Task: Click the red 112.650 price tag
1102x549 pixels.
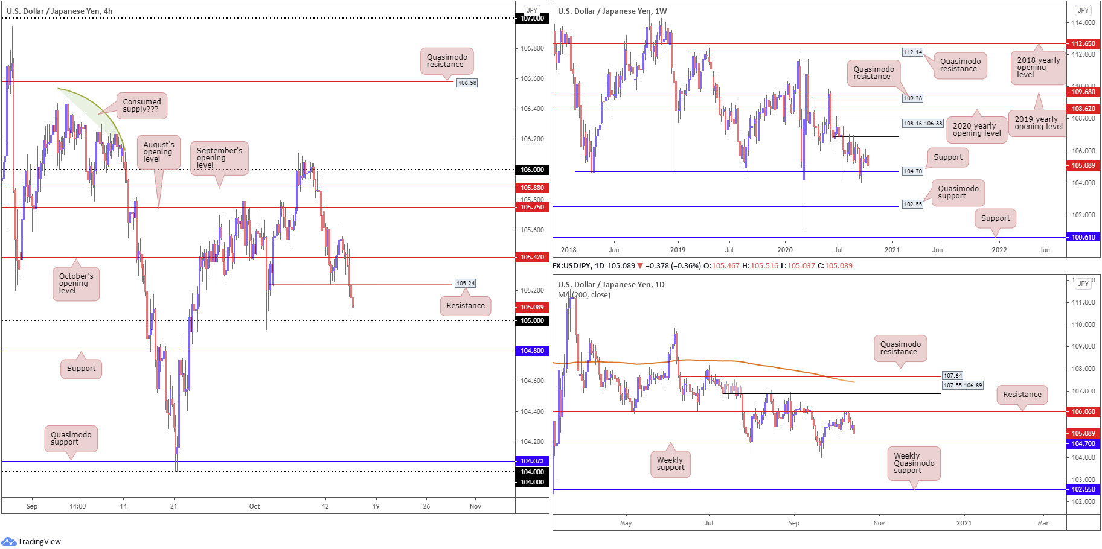Action: point(1083,43)
